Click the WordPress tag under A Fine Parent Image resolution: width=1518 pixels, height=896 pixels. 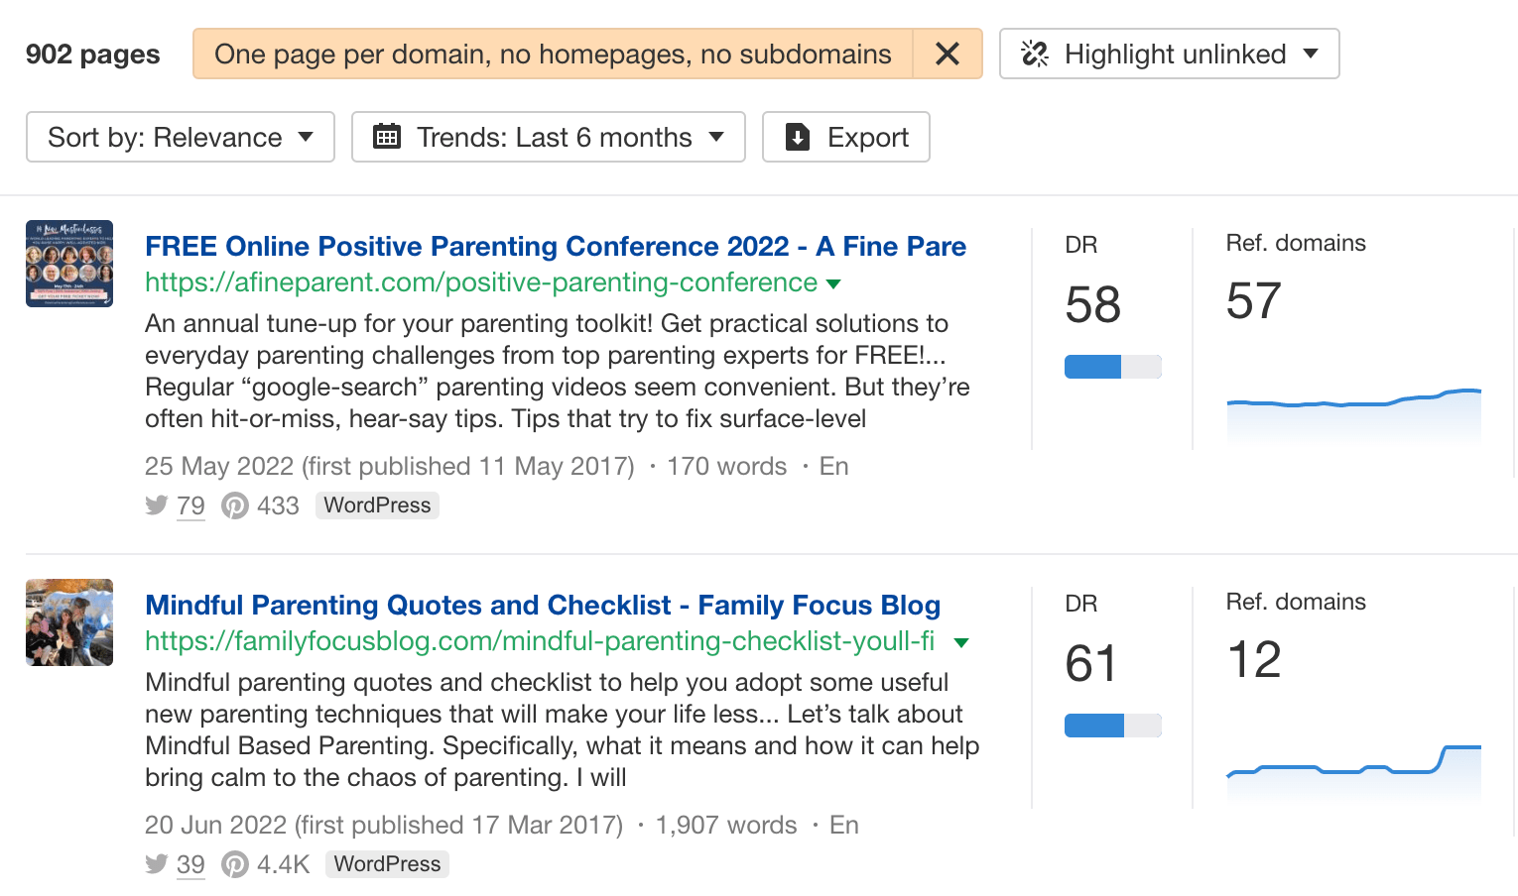coord(377,505)
